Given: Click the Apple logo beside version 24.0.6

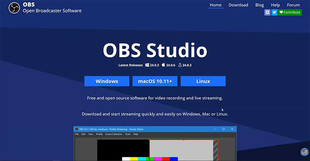Looking at the screenshot, I should click(163, 65).
